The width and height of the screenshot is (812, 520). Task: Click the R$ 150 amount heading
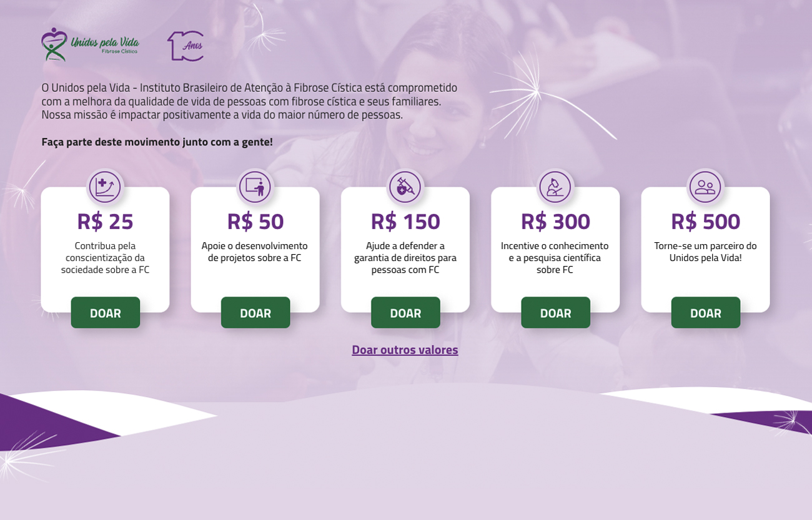tap(405, 221)
